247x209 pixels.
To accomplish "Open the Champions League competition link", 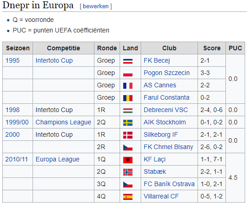I will [x=63, y=122].
